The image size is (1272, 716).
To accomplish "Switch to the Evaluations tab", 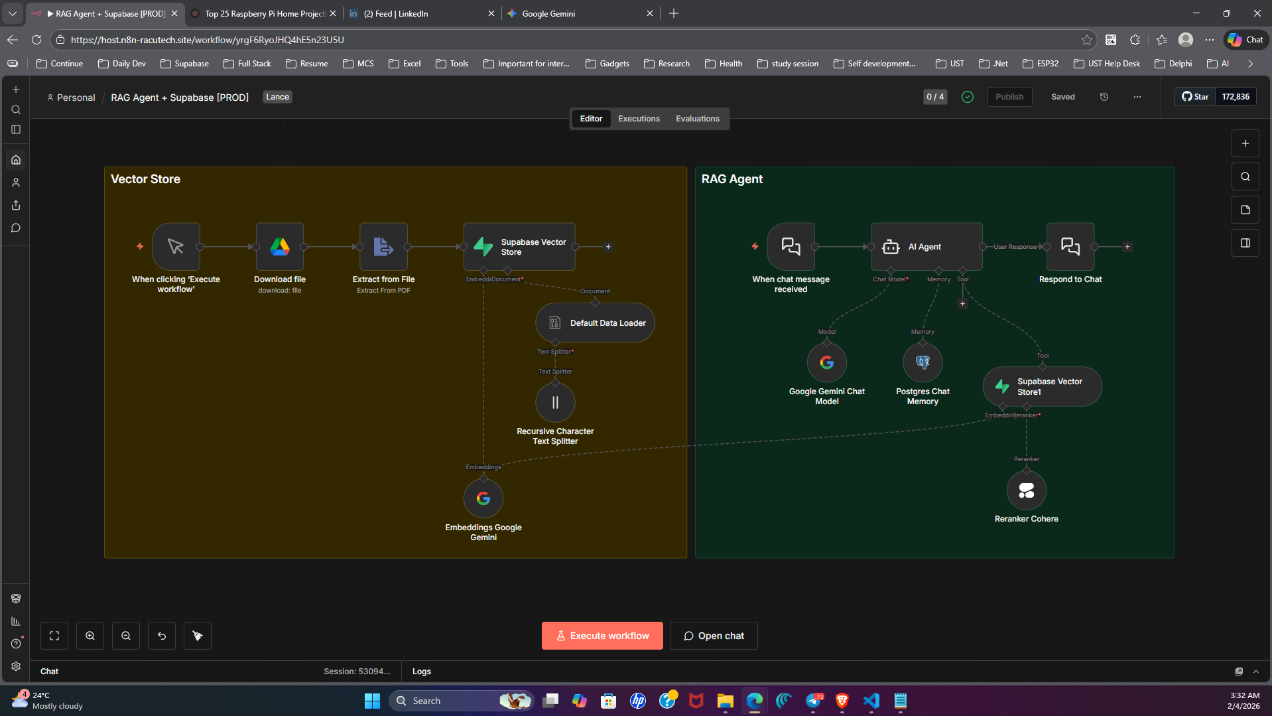I will coord(697,119).
